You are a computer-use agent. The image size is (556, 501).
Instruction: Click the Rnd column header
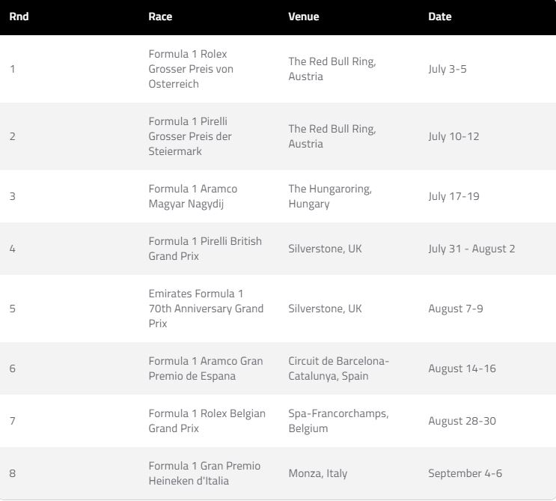click(x=19, y=16)
